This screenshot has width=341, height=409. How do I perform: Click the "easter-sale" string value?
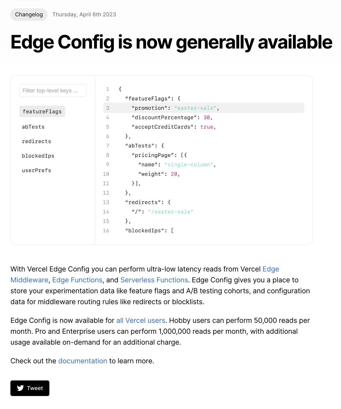pyautogui.click(x=195, y=108)
